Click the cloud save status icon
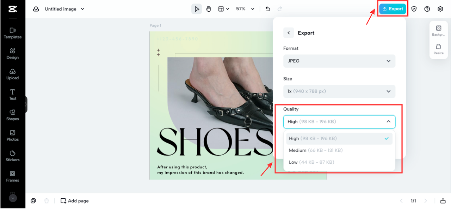Image resolution: width=451 pixels, height=210 pixels. pos(36,9)
